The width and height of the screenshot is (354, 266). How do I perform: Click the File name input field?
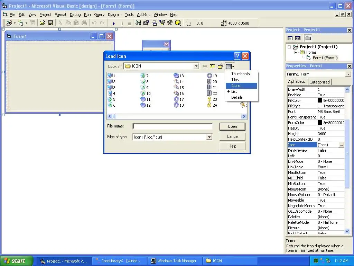click(173, 126)
